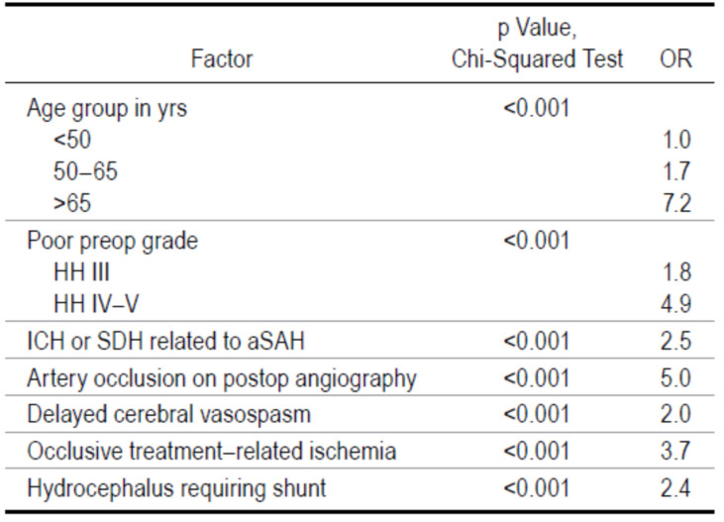Select the "50–65" age subgroup
The image size is (724, 522).
(85, 172)
